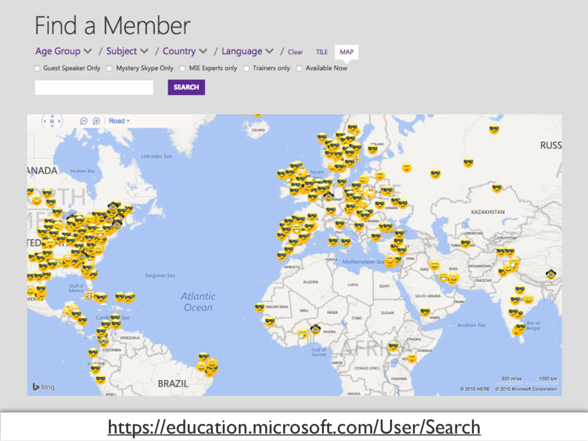Click the N compass reset control
The width and height of the screenshot is (588, 441).
[x=52, y=121]
